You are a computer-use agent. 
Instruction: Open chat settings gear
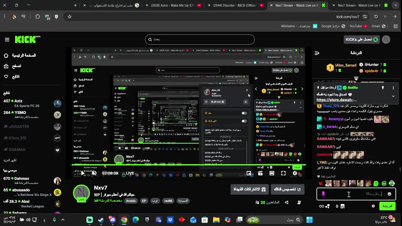(x=373, y=206)
